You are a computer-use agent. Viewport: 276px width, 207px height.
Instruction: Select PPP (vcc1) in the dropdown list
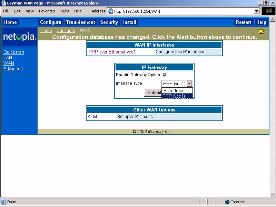click(177, 96)
